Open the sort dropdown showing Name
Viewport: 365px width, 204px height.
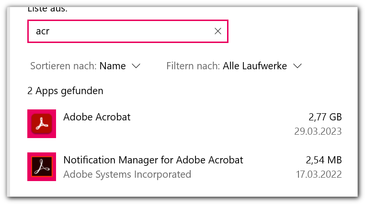tap(113, 66)
